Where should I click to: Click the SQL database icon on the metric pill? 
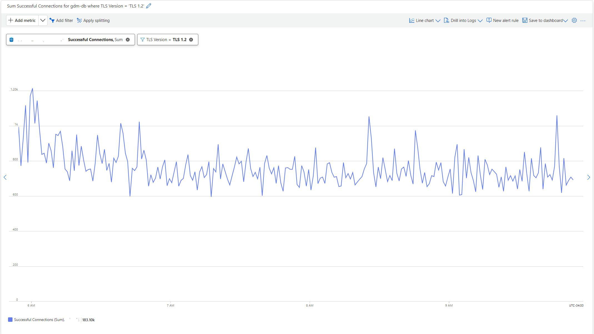pos(11,39)
